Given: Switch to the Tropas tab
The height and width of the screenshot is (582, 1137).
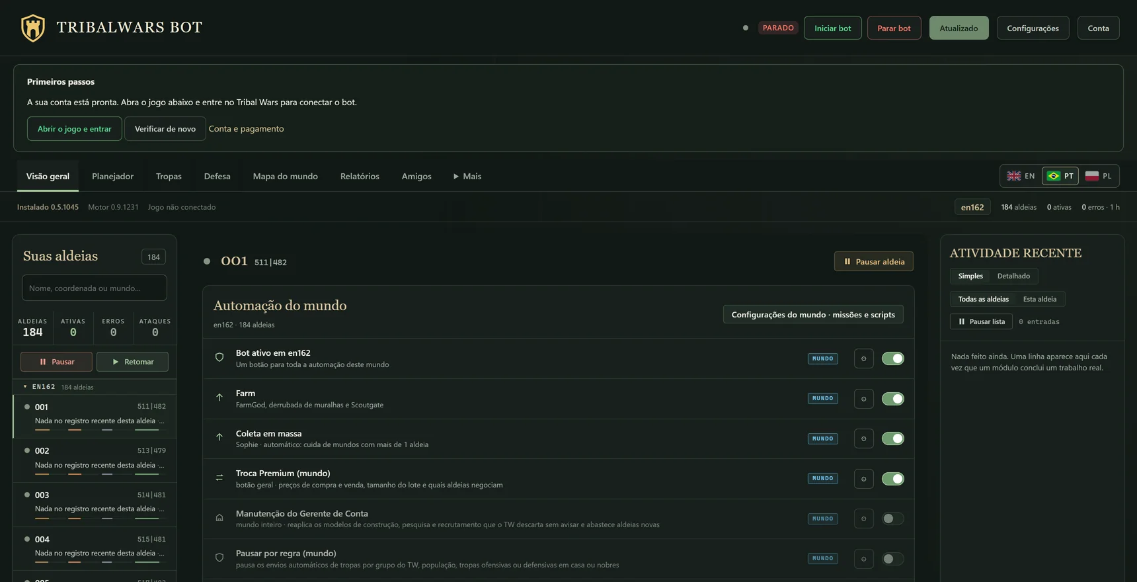Looking at the screenshot, I should click(169, 176).
